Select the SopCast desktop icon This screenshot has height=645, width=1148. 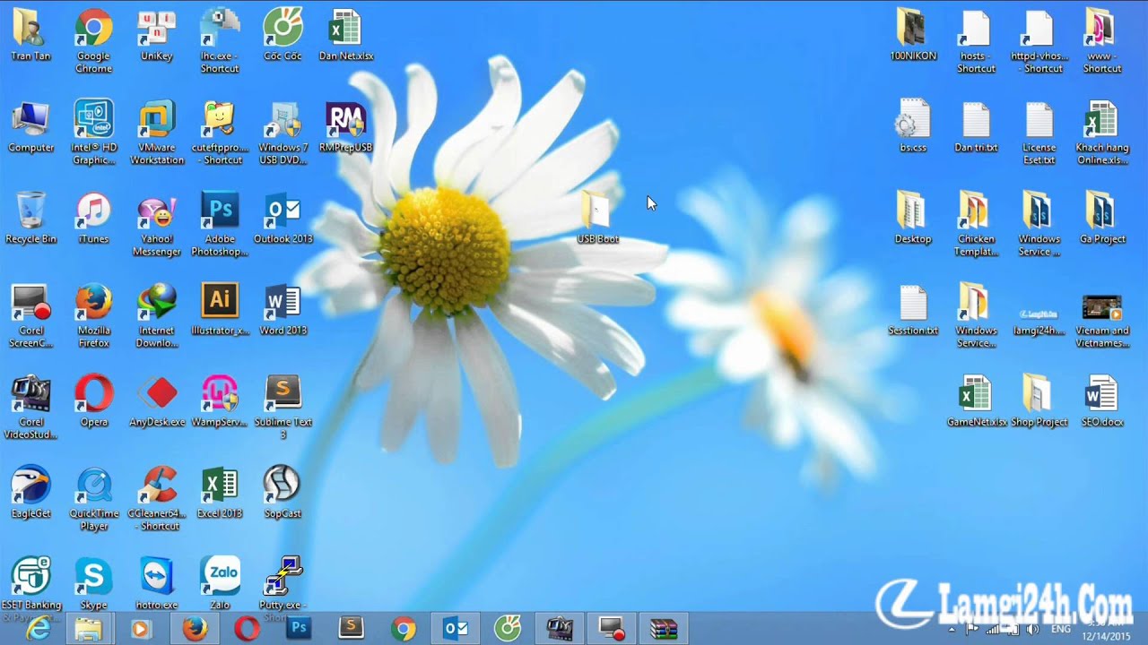coord(283,492)
